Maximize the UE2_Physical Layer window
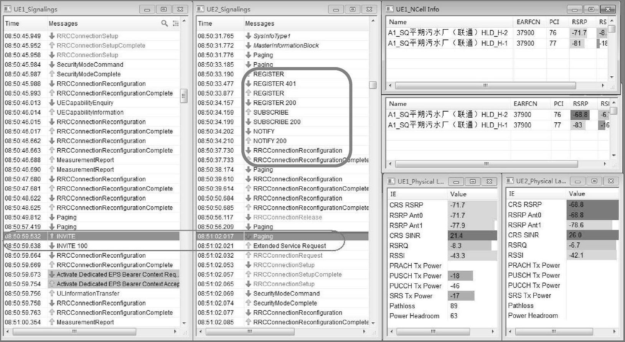Screen dimensions: 625x342 pos(594,181)
